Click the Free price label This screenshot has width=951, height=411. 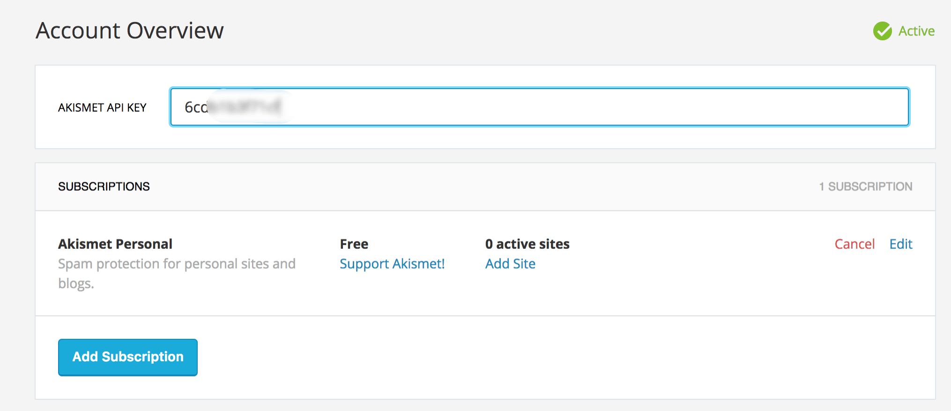(354, 244)
